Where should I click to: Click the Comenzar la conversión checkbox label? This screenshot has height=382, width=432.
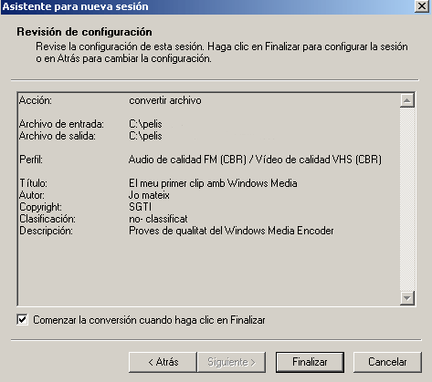[149, 320]
